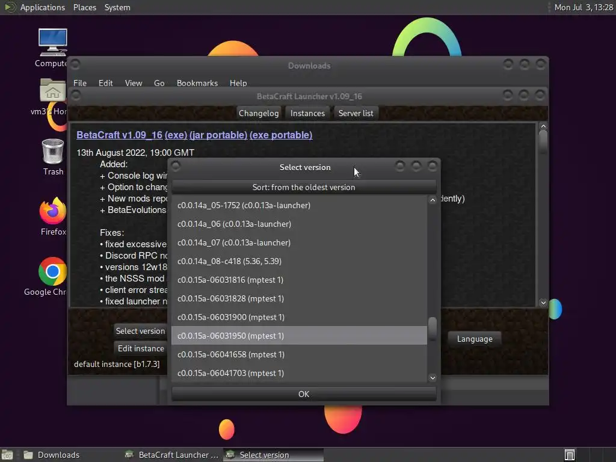Open File menu in Downloads window

[x=80, y=83]
